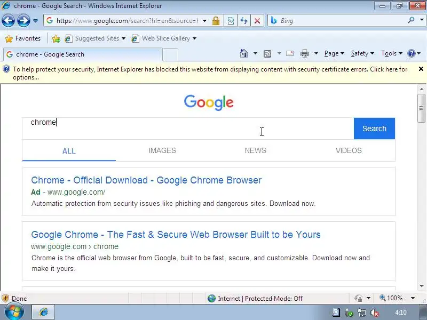Click status bar shield icon beside Done

point(5,298)
